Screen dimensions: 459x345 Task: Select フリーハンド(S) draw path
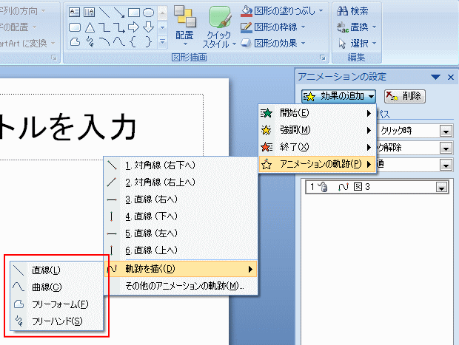click(56, 321)
